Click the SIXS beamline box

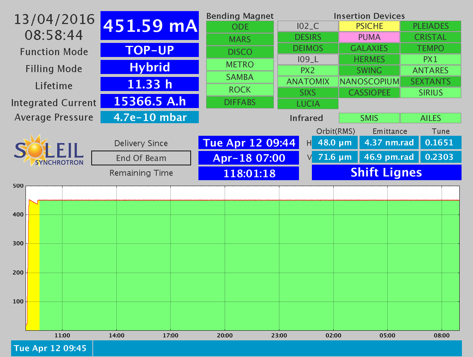(308, 93)
